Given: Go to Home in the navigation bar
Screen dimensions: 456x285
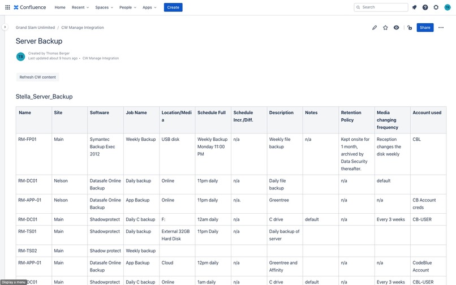Looking at the screenshot, I should point(60,7).
